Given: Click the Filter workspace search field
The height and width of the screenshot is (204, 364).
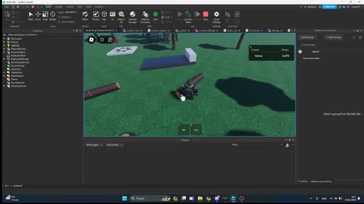Looking at the screenshot, I should 42,35.
